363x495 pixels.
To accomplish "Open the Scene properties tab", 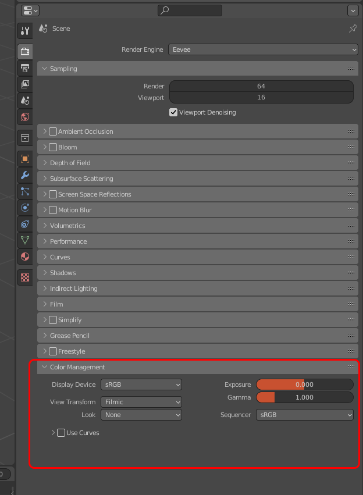I will pyautogui.click(x=25, y=101).
